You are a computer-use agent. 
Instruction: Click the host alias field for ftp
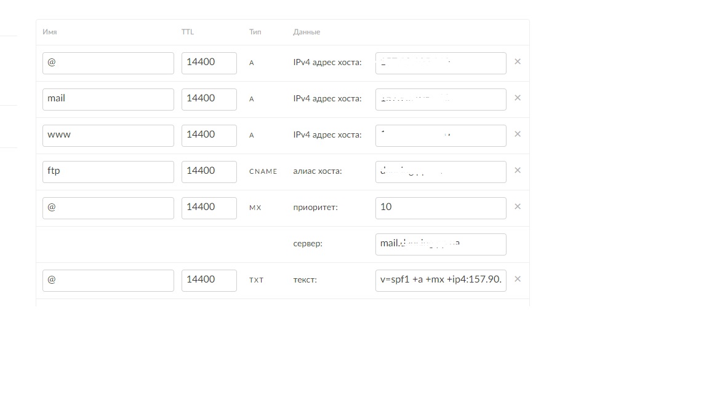[x=440, y=171]
